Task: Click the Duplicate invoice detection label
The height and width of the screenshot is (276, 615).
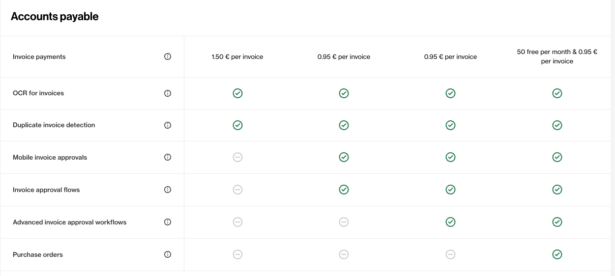Action: pos(54,125)
